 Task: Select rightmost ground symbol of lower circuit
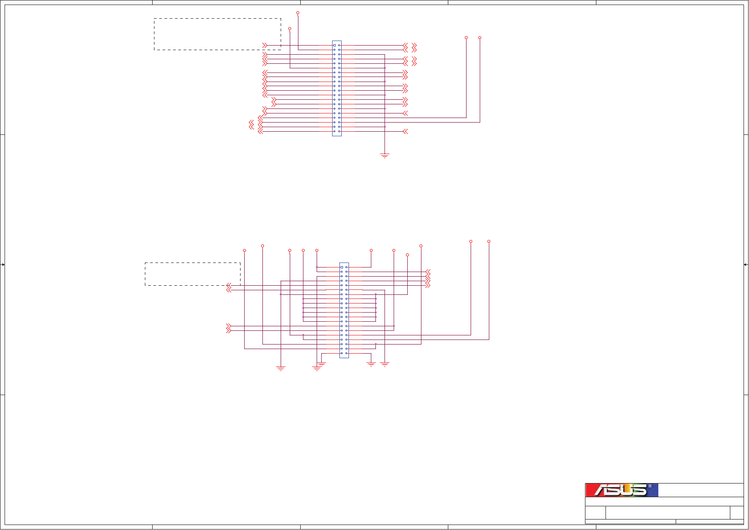tap(385, 365)
